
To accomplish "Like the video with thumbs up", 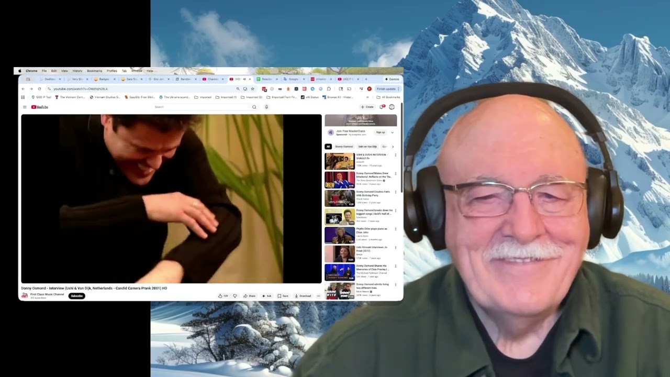I will click(223, 296).
